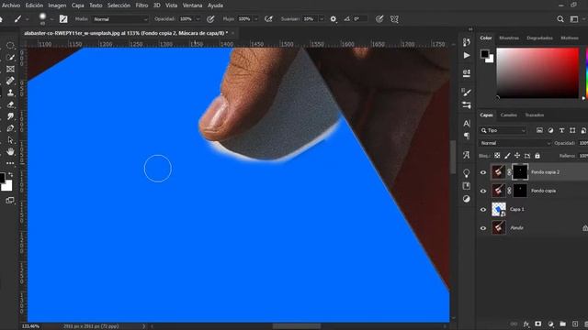Click the Search magnifier icon
588x330 pixels.
(x=560, y=18)
